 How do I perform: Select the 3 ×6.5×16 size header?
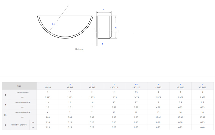click(x=180, y=86)
